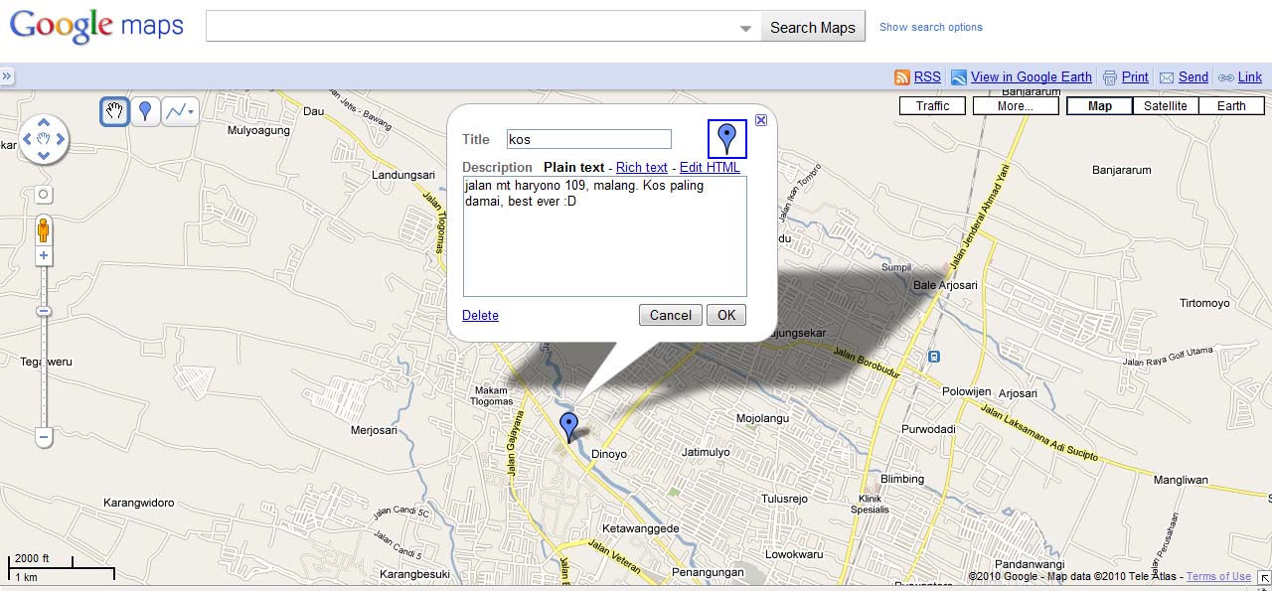Click the Landungsari map label
Image resolution: width=1272 pixels, height=591 pixels.
click(x=403, y=175)
